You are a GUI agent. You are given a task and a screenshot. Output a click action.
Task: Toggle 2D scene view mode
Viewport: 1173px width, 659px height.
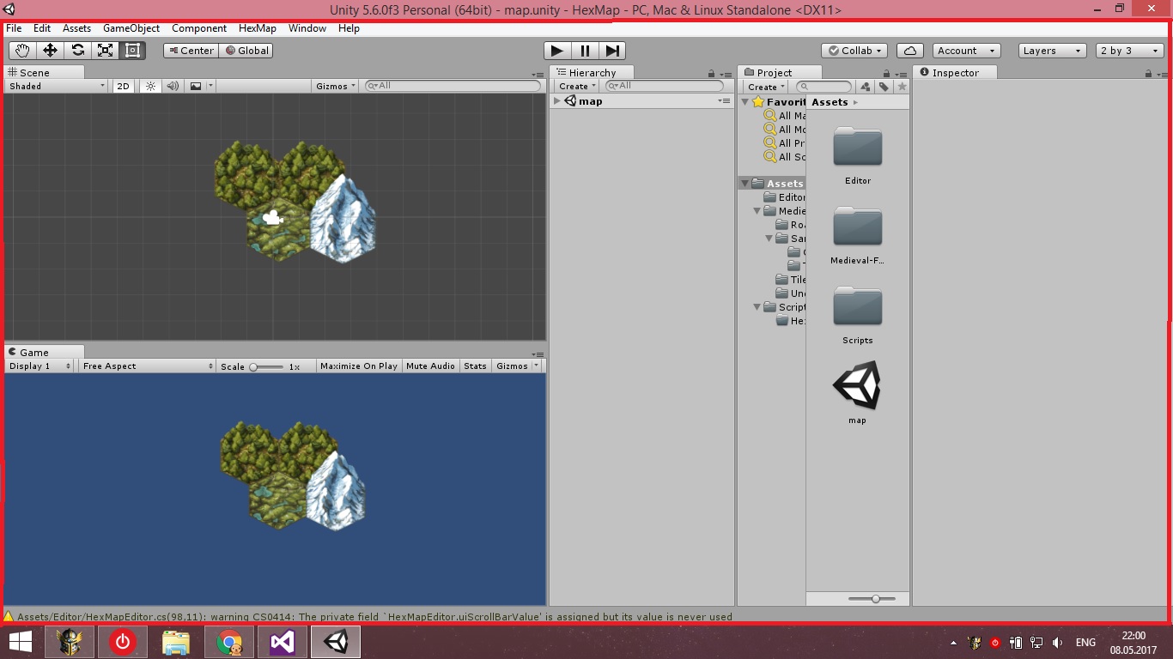click(124, 86)
